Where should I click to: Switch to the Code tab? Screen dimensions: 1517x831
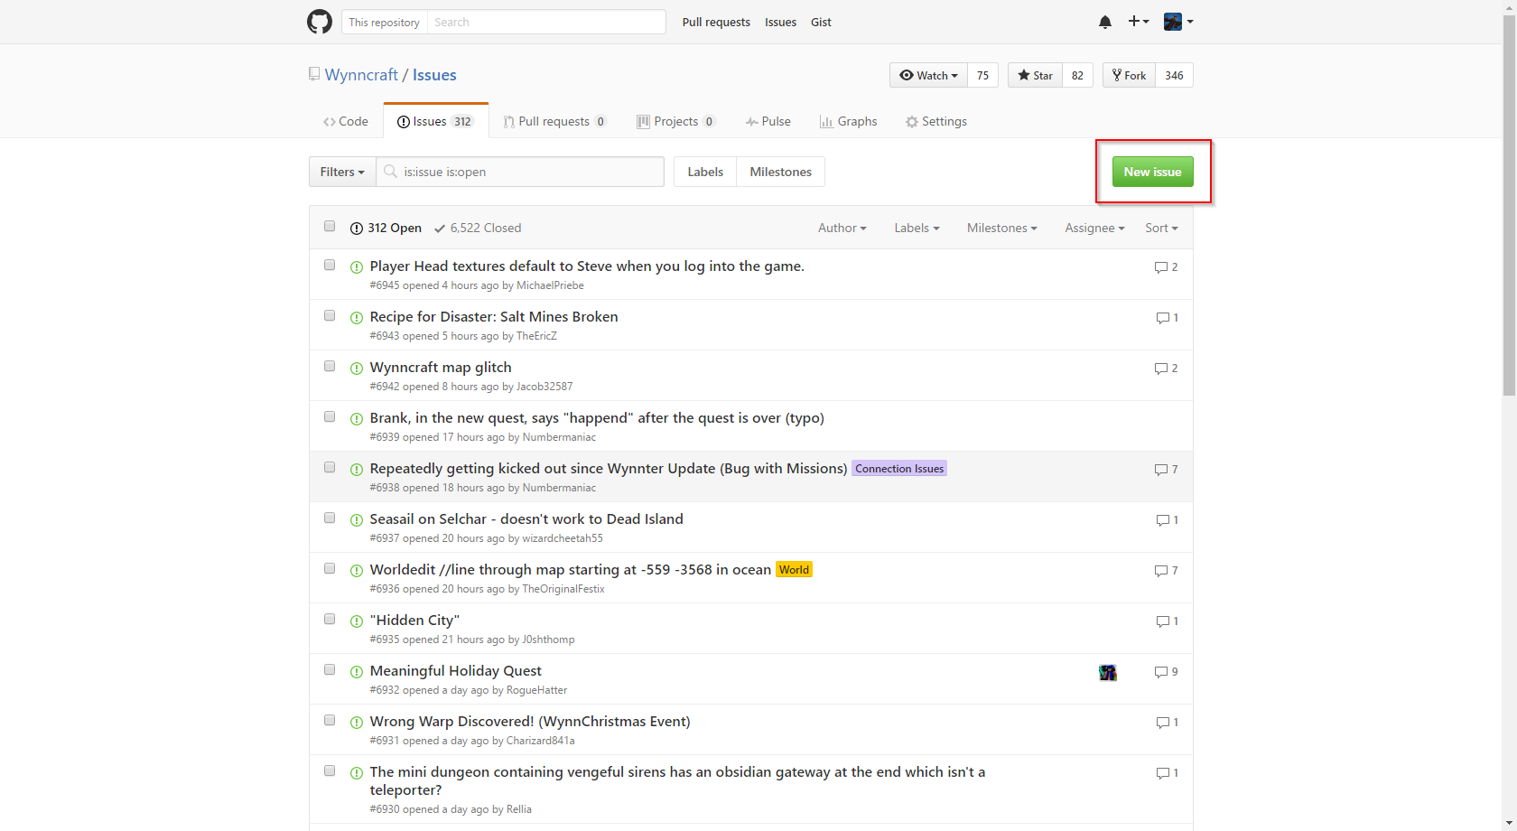click(x=346, y=121)
